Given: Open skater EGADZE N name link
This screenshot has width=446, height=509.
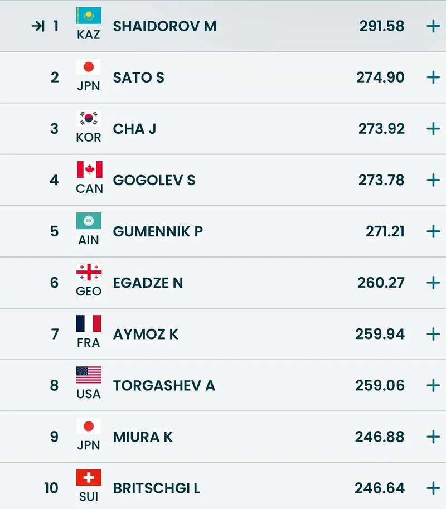Looking at the screenshot, I should pos(148,283).
